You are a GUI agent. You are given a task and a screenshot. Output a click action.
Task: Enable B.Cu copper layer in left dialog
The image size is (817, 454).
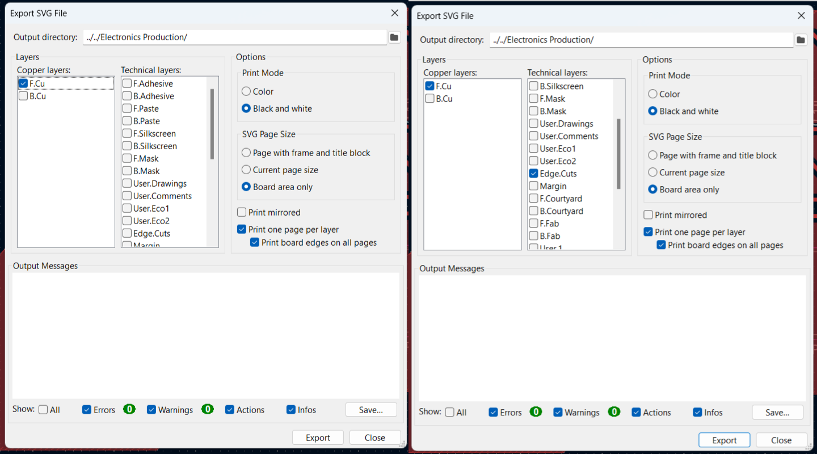(23, 96)
